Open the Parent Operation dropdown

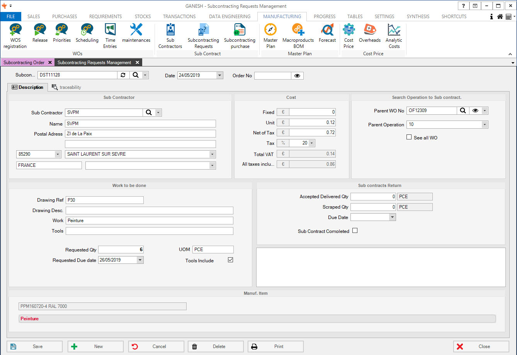(x=485, y=125)
